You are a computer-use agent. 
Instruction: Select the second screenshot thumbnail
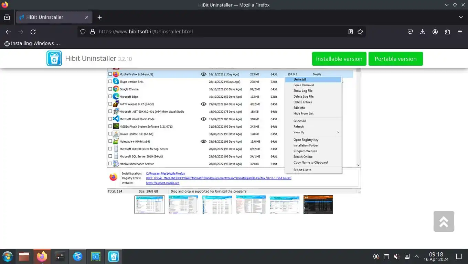[x=183, y=205]
